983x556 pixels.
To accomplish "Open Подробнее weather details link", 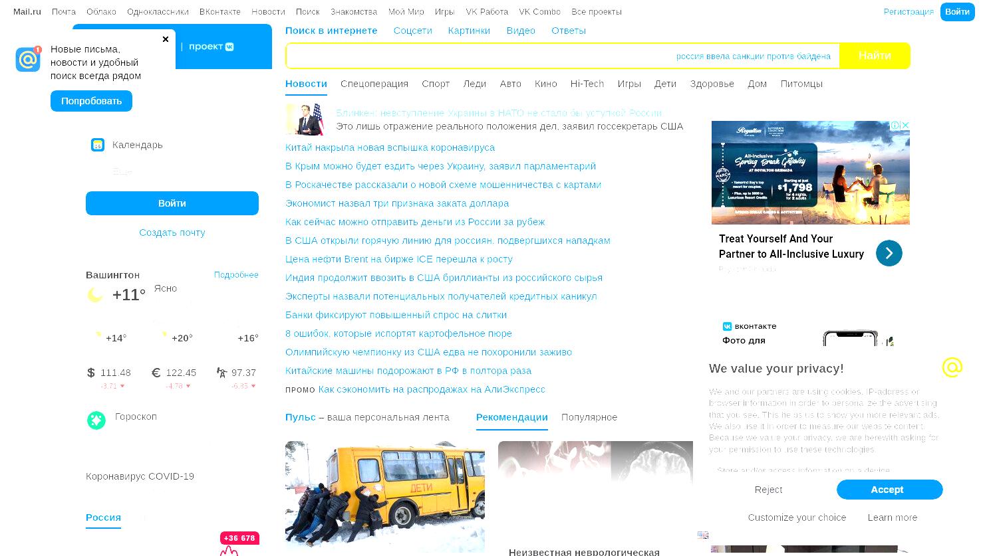I will tap(236, 274).
